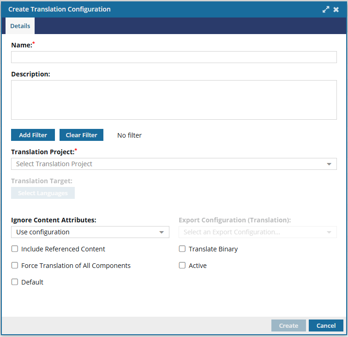Focus the Name input field
This screenshot has height=337, width=348.
[174, 57]
